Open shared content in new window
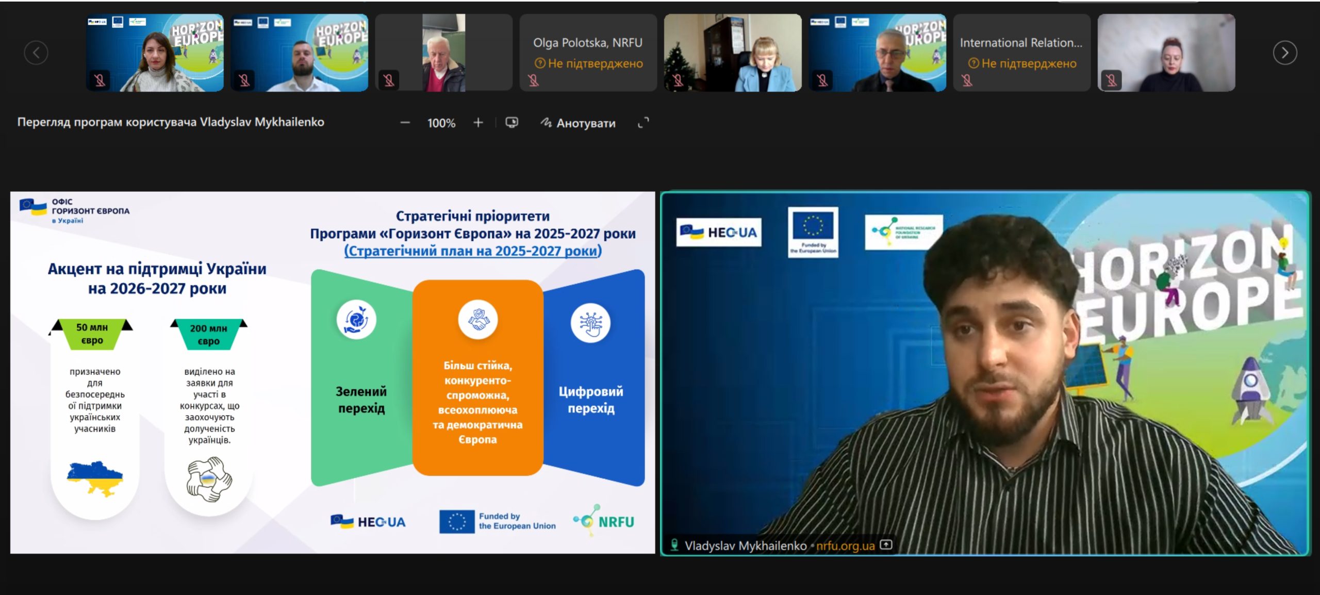 point(511,123)
